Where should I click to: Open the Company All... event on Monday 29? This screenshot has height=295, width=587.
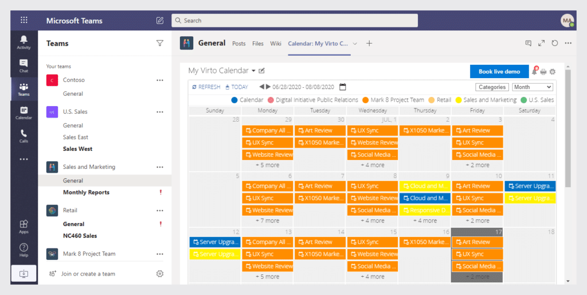(268, 130)
